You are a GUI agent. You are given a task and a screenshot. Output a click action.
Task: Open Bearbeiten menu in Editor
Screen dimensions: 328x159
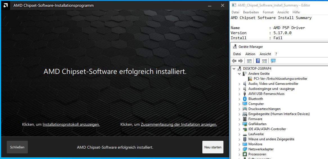251,12
